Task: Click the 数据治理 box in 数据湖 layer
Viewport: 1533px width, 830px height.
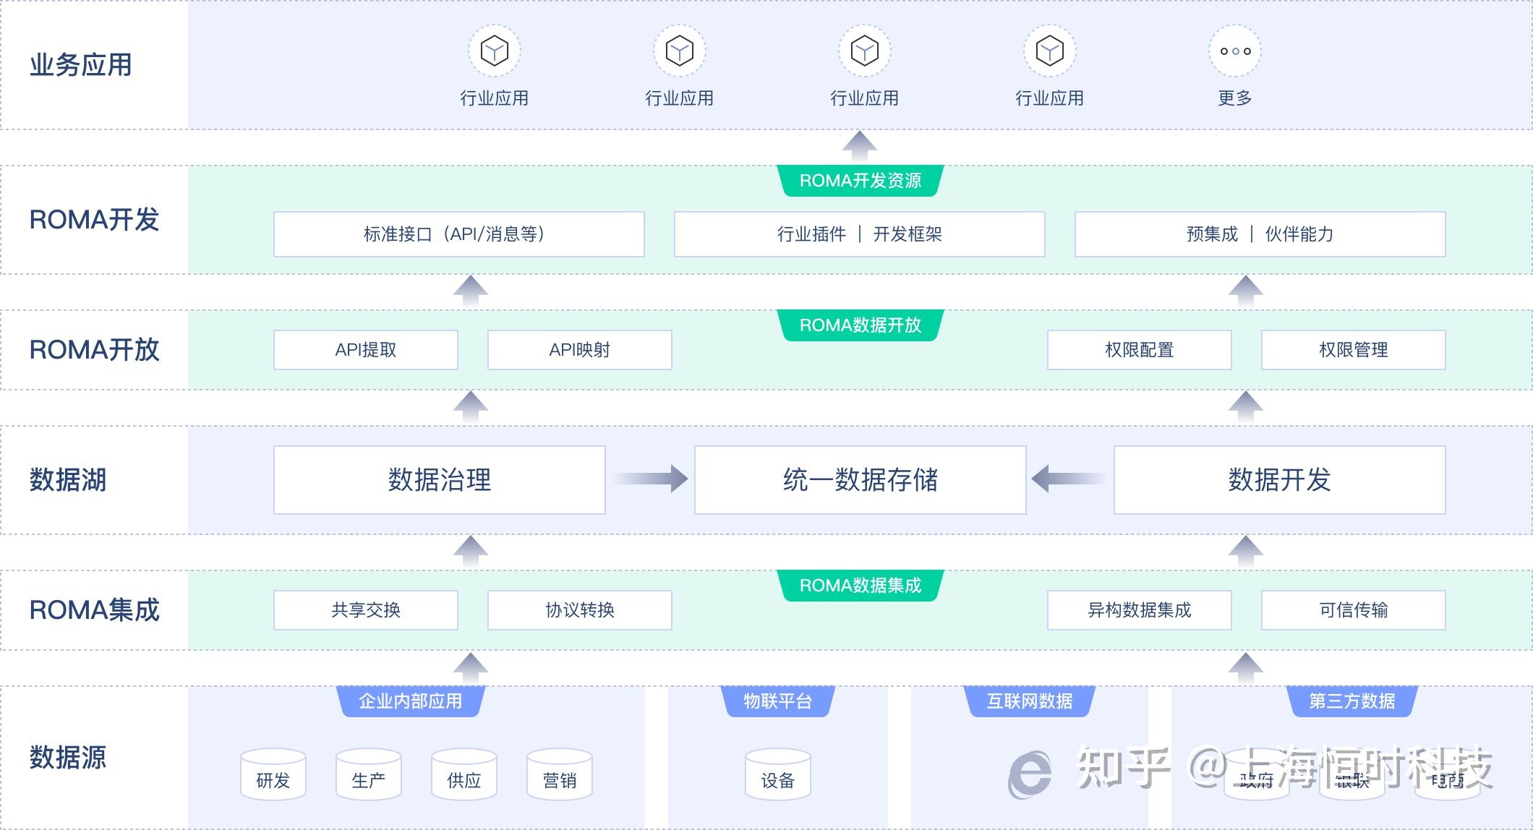Action: (x=439, y=479)
